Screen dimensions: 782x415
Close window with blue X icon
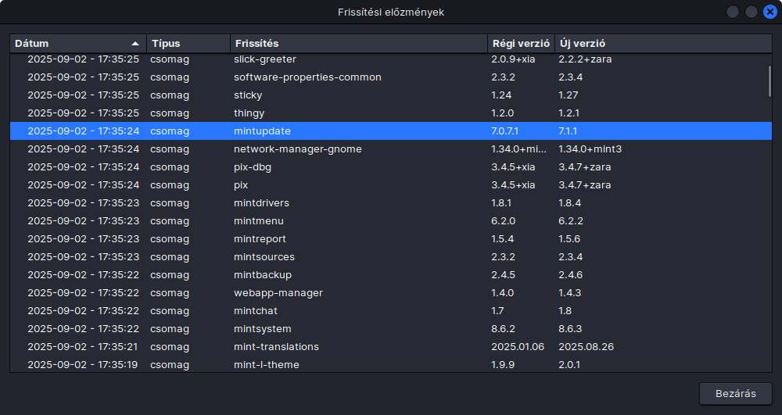click(770, 12)
